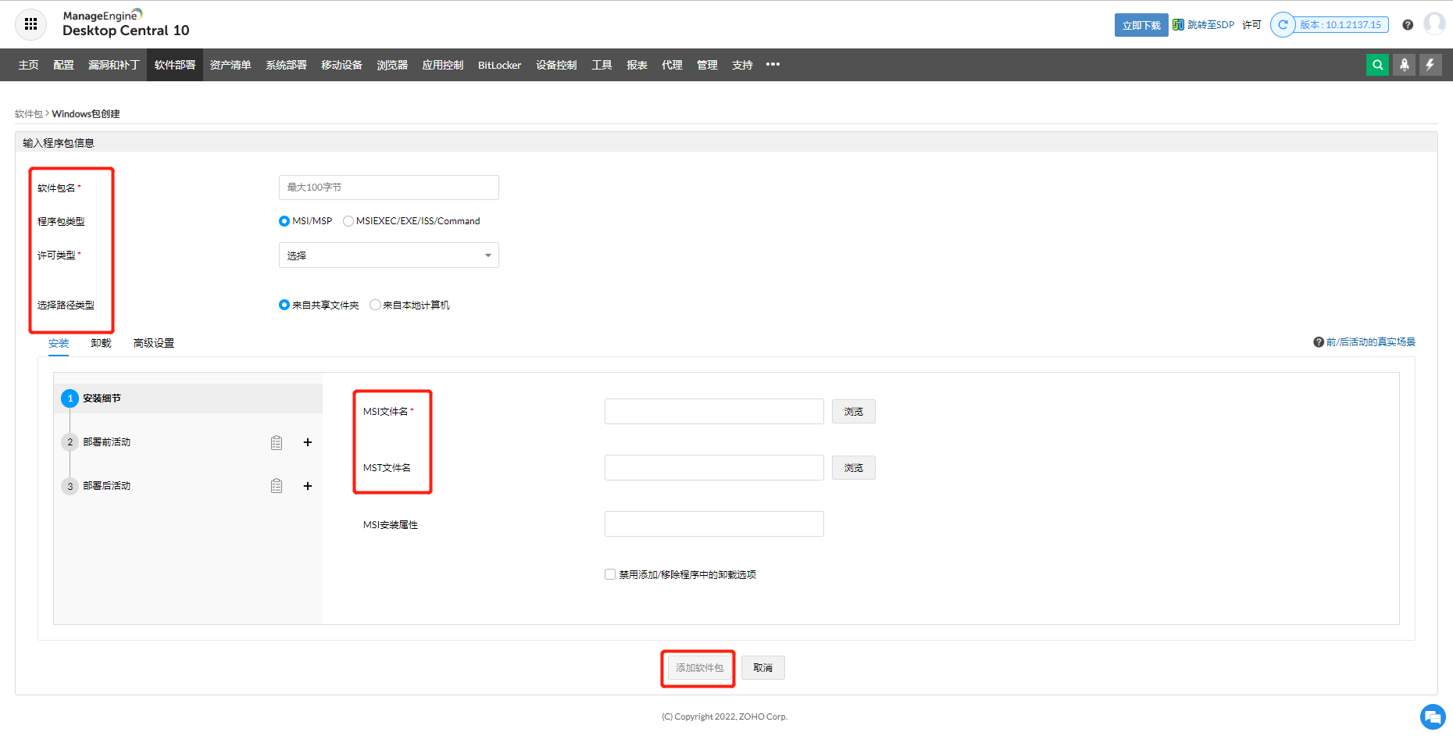This screenshot has height=736, width=1453.
Task: Select the 安装细节 step
Action: click(188, 398)
